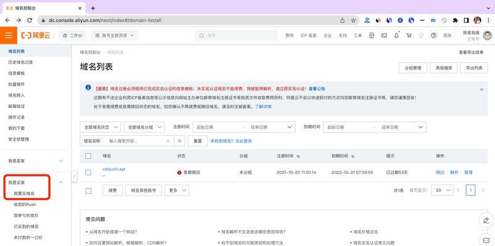Screen dimensions: 495x246
Task: Open the 全部域名分组 dropdown
Action: point(144,127)
